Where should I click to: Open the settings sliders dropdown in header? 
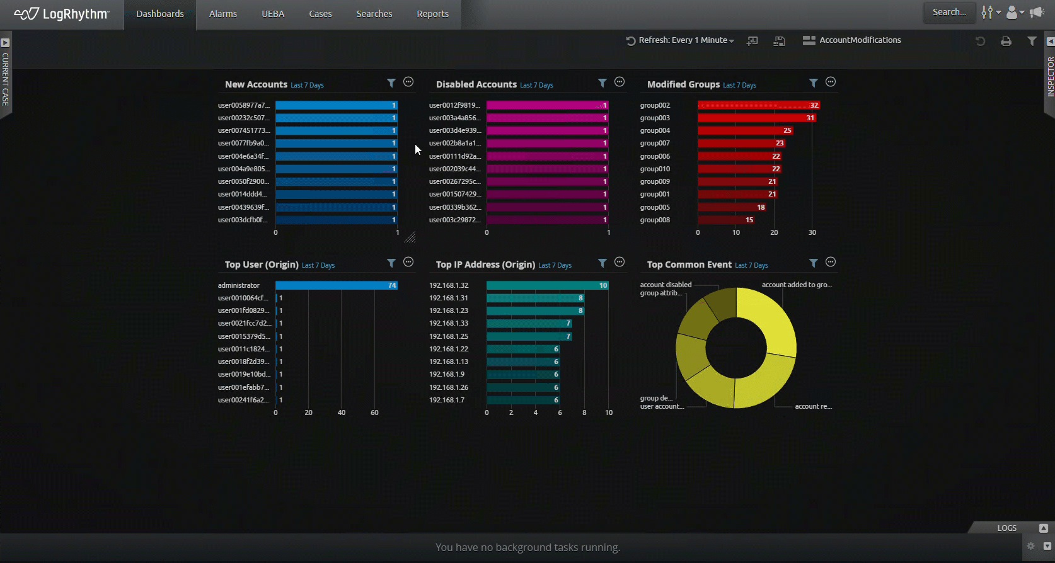point(991,12)
